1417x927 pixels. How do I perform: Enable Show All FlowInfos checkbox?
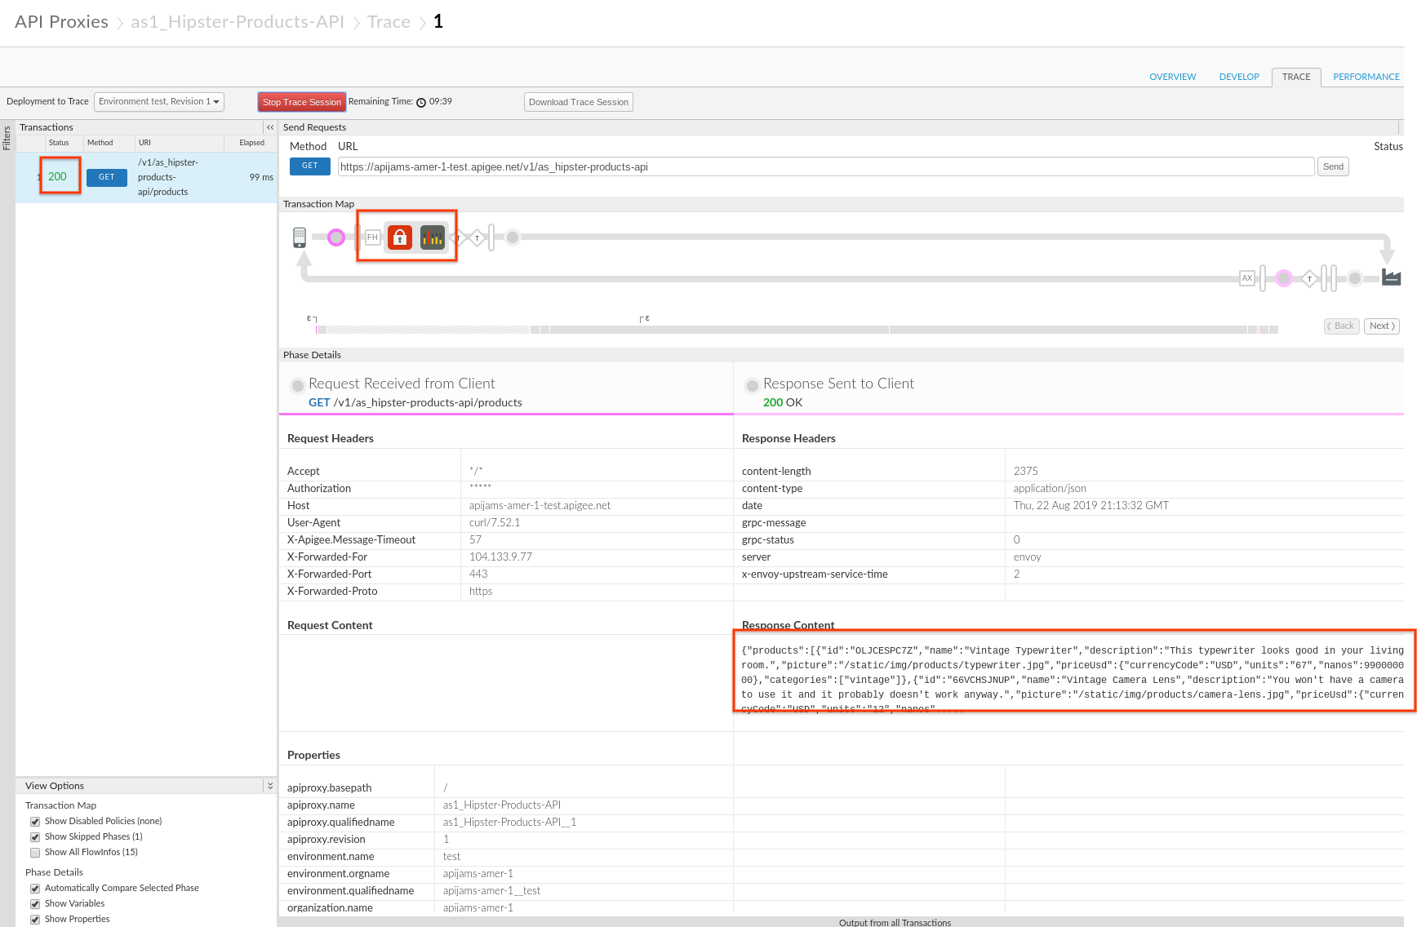click(35, 853)
